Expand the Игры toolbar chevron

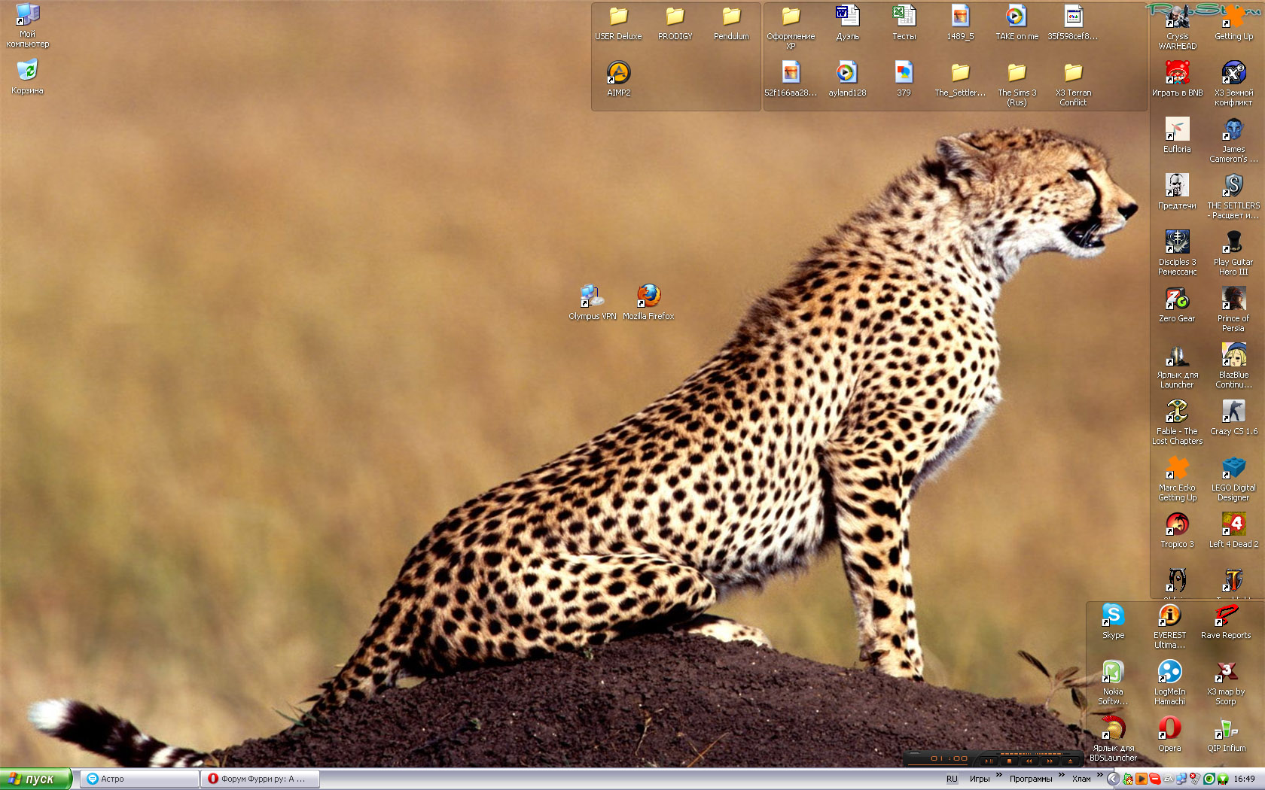[x=999, y=775]
